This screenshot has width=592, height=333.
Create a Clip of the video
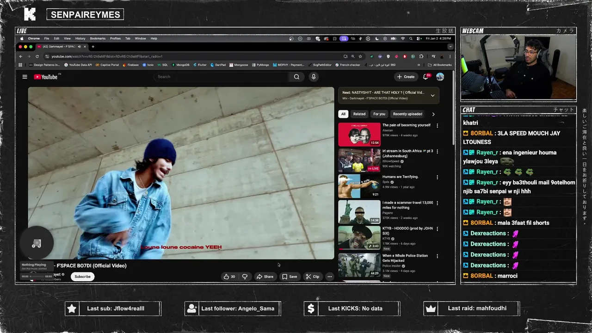313,277
